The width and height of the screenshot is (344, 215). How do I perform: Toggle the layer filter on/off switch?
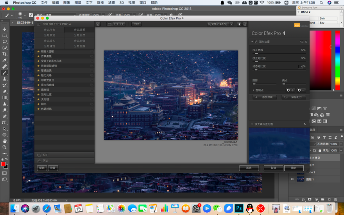pos(342,137)
